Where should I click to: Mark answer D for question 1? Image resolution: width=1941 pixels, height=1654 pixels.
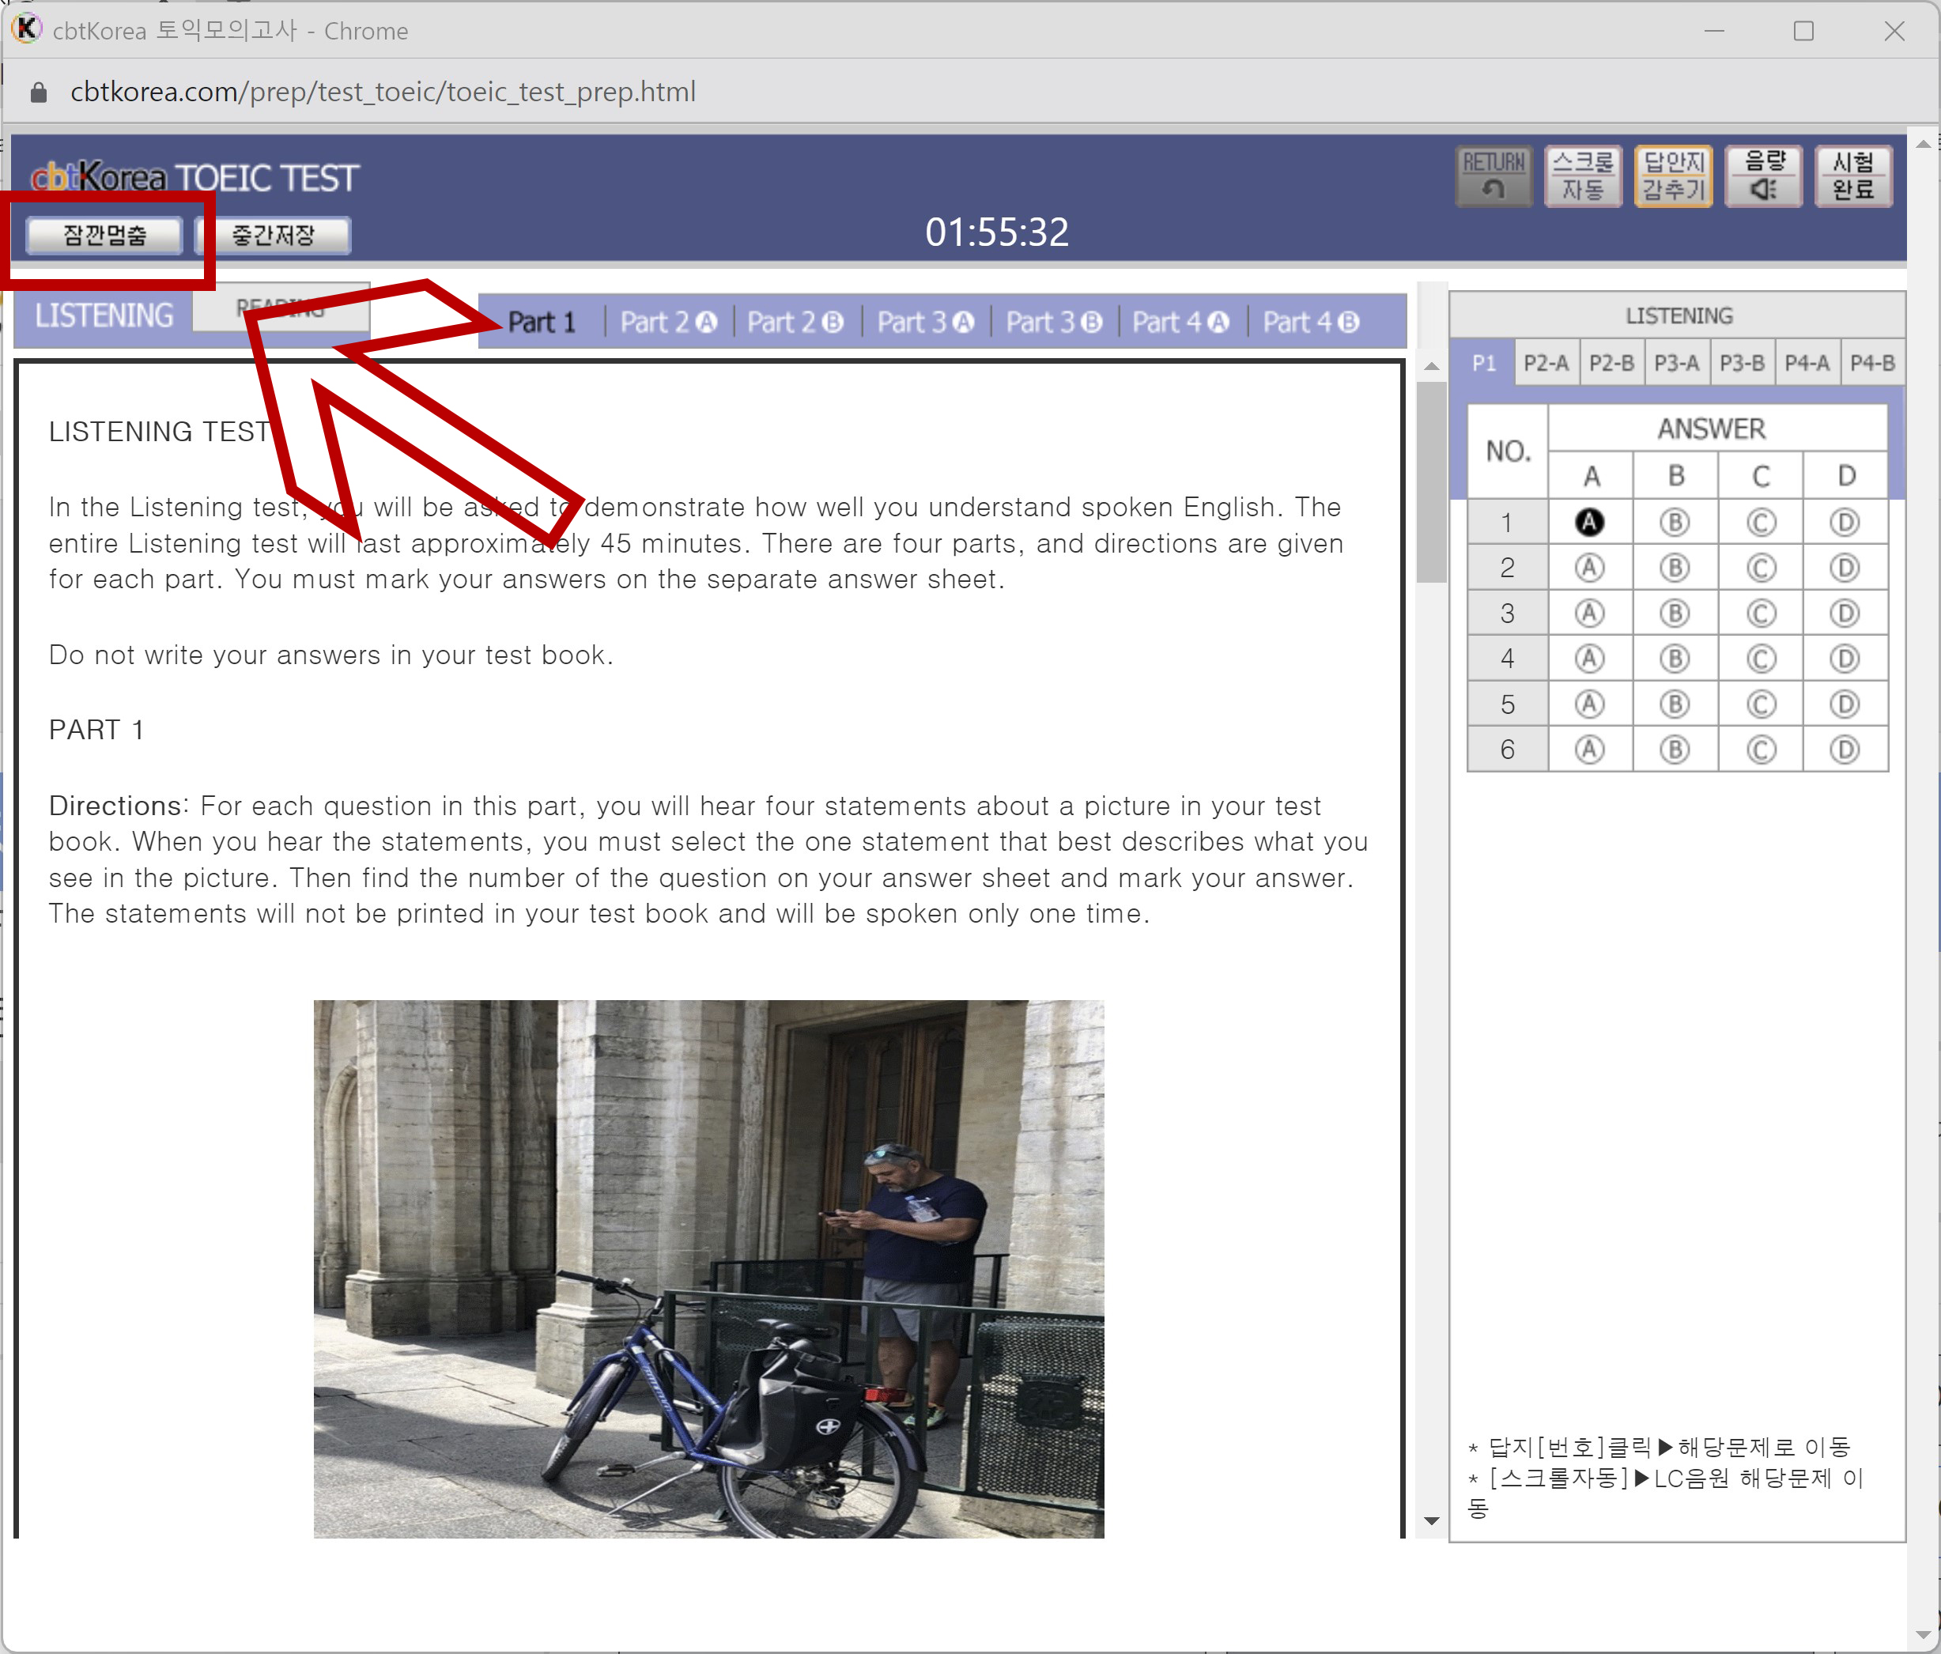point(1845,523)
